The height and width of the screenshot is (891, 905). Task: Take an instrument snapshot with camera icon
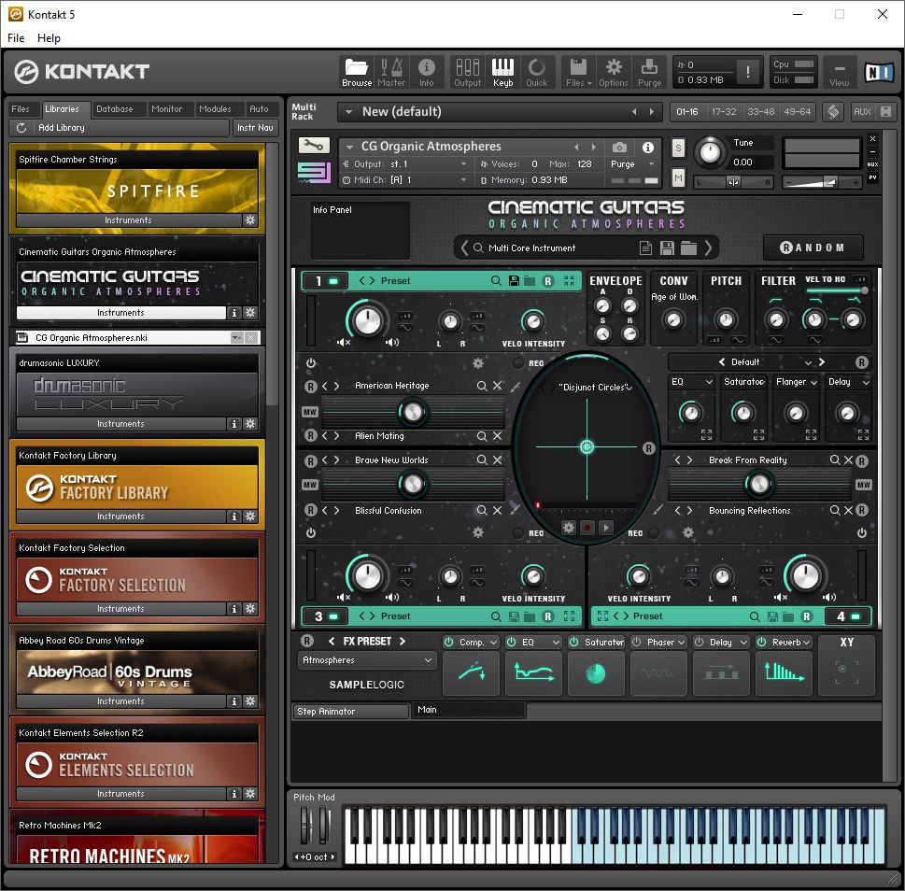[x=619, y=148]
